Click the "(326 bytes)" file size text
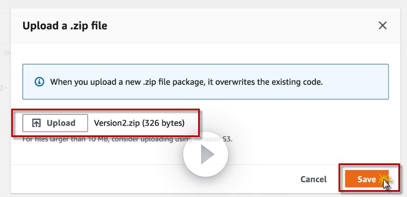 pyautogui.click(x=163, y=123)
